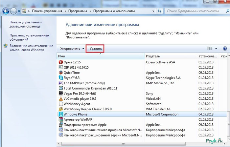Viewport: 230px width, 147px height.
Task: Select Vegas Pro 10.0 (64-bit) entry
Action: pyautogui.click(x=80, y=94)
